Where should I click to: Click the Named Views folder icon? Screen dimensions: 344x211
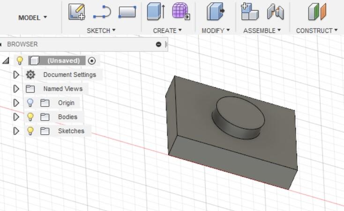pos(30,89)
